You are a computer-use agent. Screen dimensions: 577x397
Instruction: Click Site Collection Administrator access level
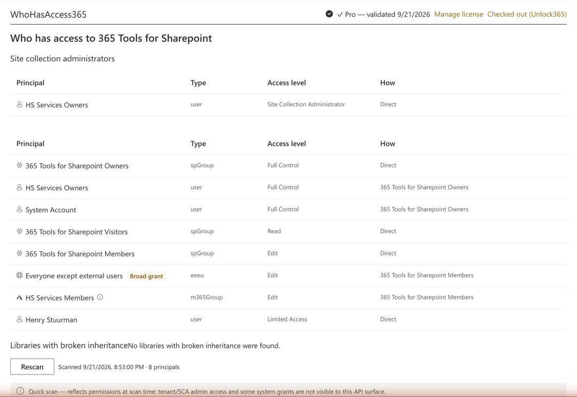coord(306,104)
